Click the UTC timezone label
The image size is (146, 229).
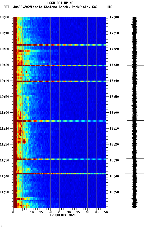[109, 7]
